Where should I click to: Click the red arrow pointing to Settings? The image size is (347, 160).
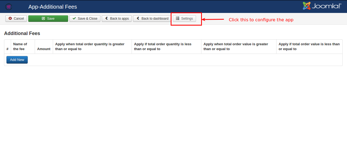213,19
